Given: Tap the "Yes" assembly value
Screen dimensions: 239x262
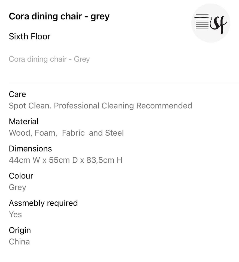Looking at the screenshot, I should point(15,215).
